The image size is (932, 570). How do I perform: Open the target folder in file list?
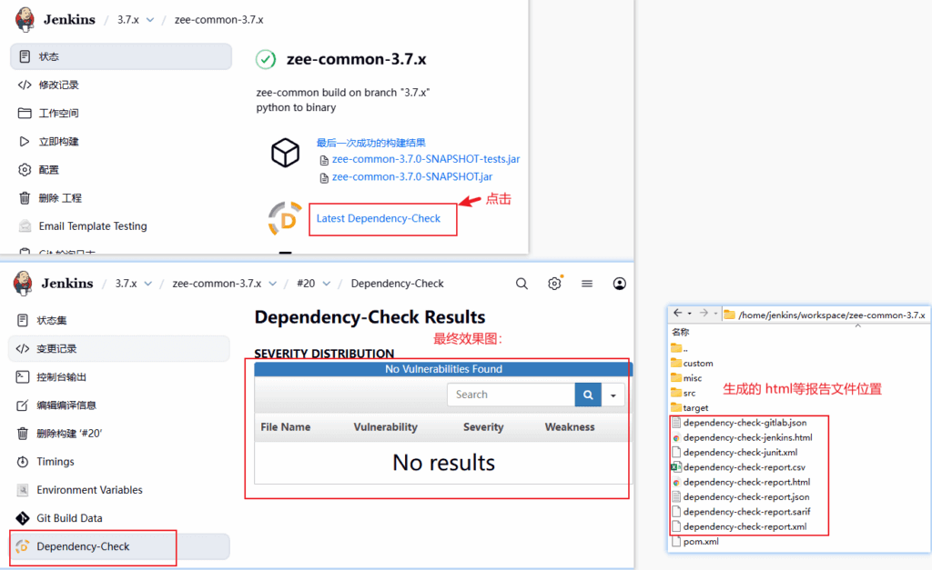[695, 408]
